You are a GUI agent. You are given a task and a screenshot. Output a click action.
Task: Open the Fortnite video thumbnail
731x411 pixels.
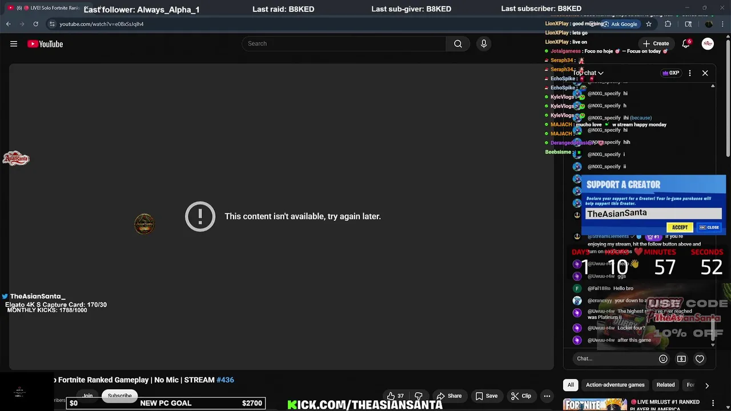595,404
